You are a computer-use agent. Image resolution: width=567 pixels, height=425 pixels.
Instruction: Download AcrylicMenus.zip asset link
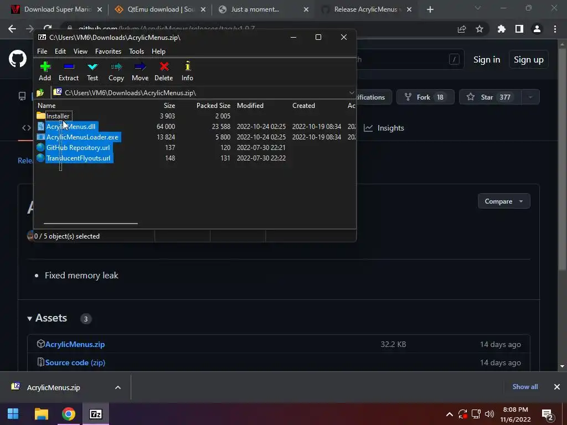coord(75,344)
